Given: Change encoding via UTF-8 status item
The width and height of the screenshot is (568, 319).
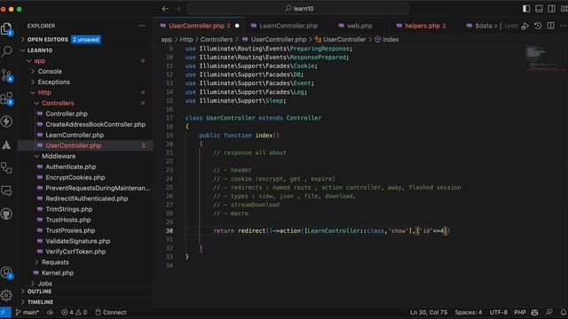Looking at the screenshot, I should [x=499, y=313].
